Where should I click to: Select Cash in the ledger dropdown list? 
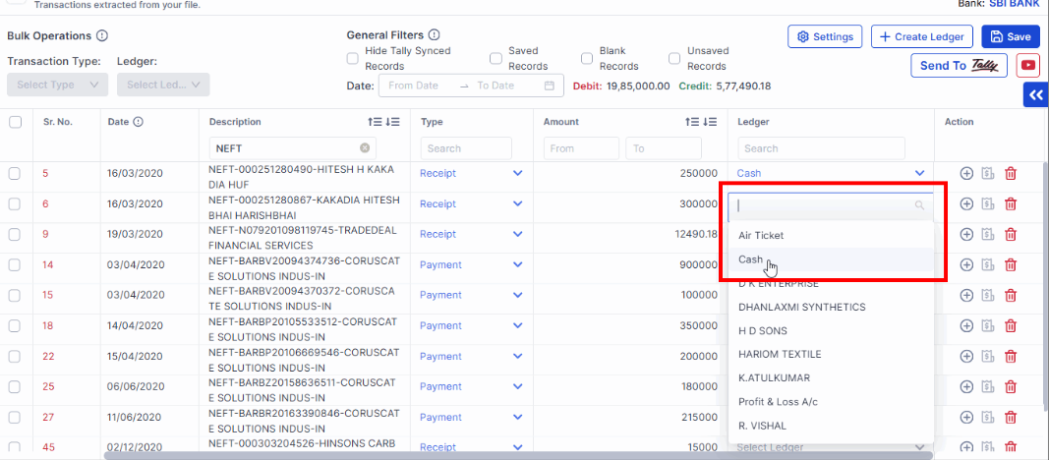point(751,259)
